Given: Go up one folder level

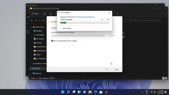Looking at the screenshot, I should click(43, 20).
